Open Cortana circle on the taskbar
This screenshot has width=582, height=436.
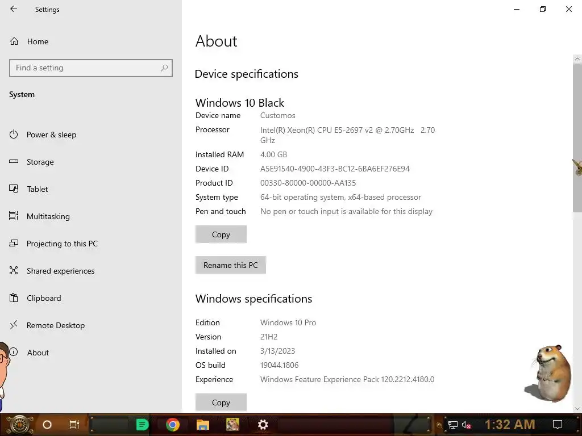coord(47,425)
